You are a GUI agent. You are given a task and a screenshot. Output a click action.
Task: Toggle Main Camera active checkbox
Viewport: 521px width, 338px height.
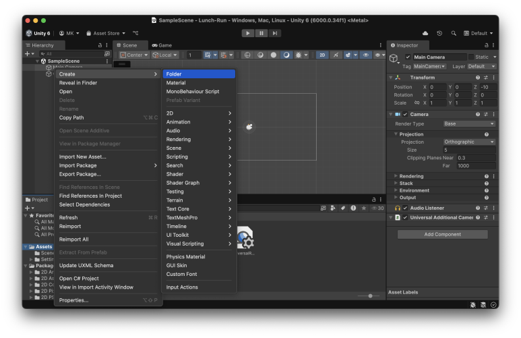point(408,57)
